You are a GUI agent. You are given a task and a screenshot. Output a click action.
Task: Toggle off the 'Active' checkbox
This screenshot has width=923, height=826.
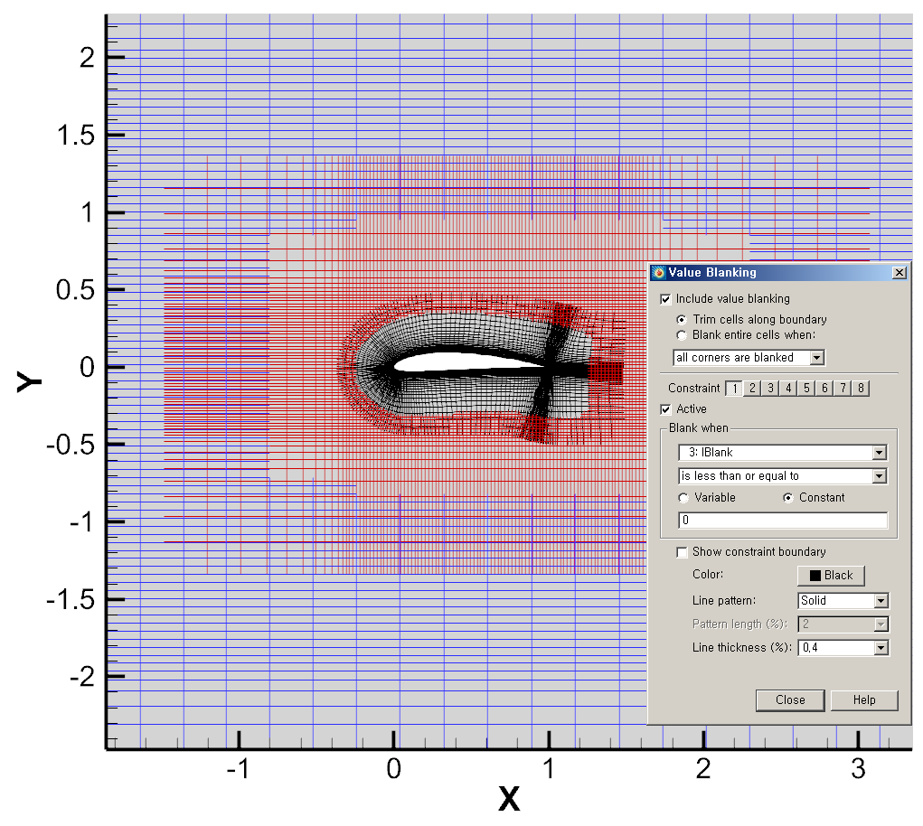click(666, 408)
